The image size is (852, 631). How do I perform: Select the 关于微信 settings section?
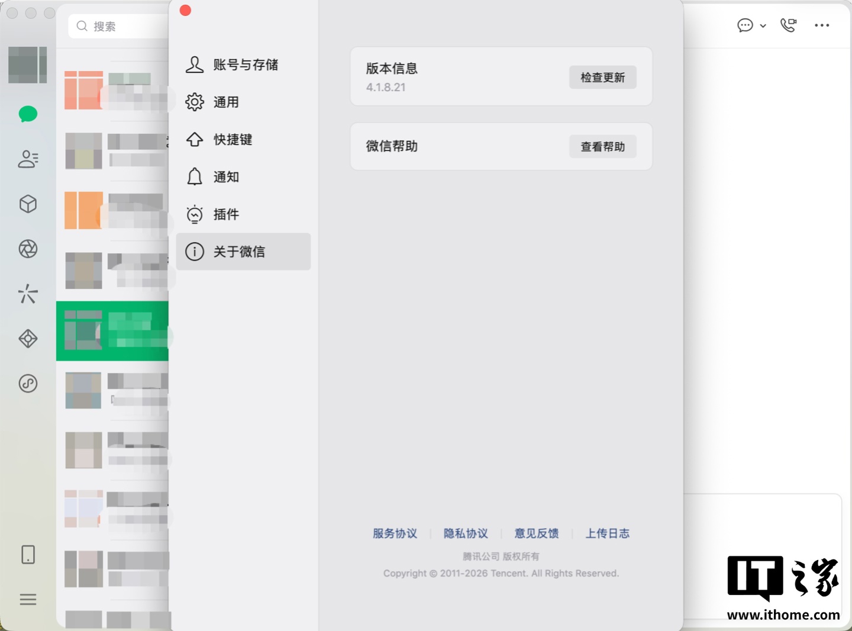[x=243, y=252]
